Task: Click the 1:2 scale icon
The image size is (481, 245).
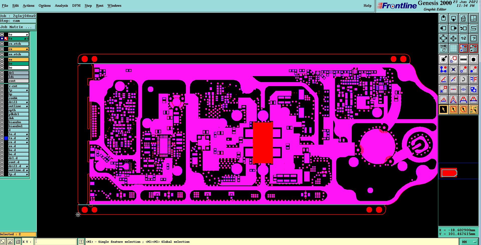Action: (x=463, y=38)
